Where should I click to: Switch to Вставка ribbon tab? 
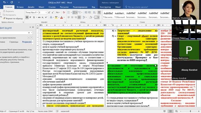(x=20, y=7)
